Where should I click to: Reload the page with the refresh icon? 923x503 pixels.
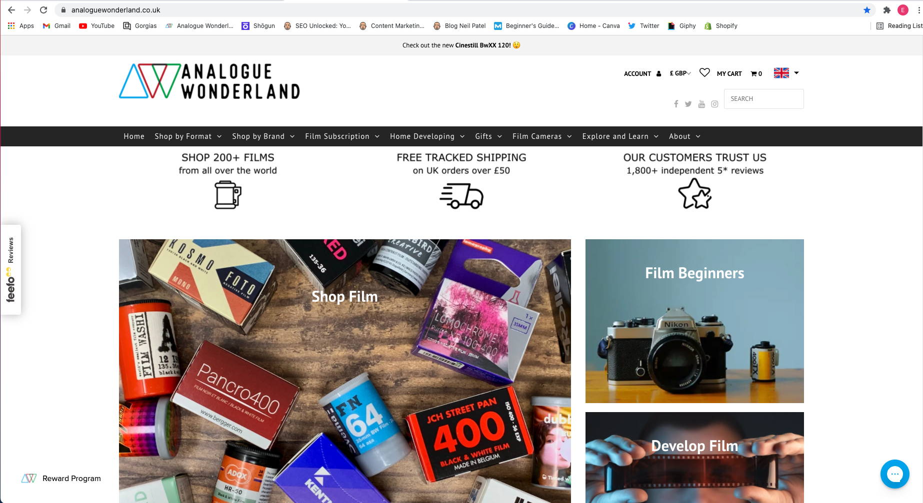[43, 10]
